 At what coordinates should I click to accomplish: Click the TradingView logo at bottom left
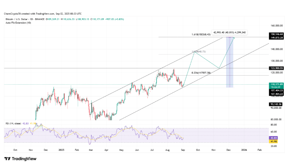(21, 159)
